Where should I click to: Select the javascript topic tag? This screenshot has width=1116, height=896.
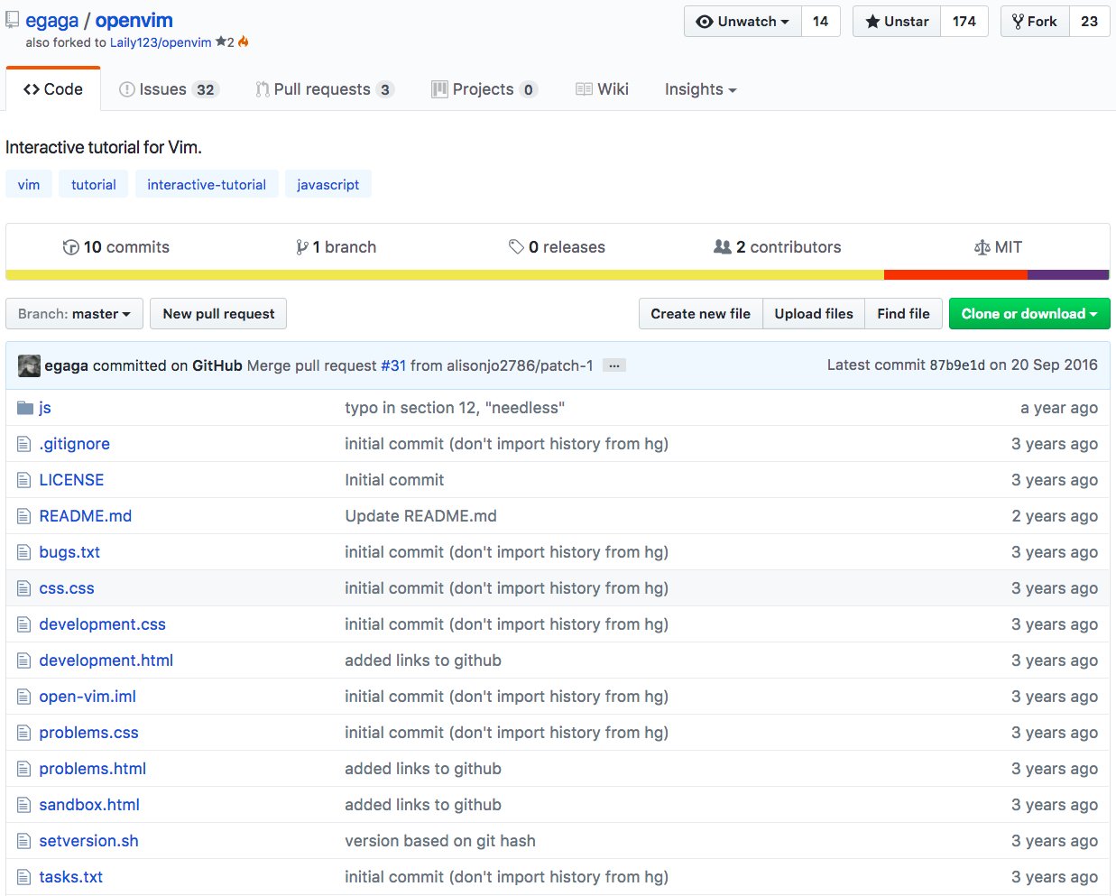coord(328,185)
